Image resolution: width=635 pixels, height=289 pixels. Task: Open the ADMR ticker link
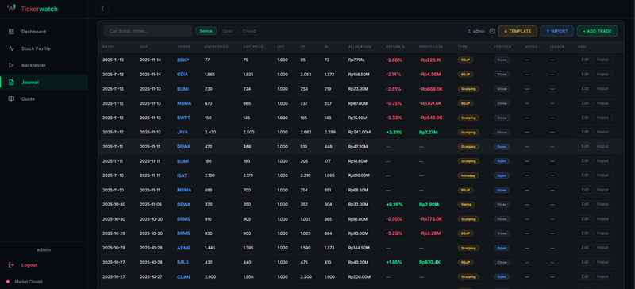pyautogui.click(x=183, y=248)
